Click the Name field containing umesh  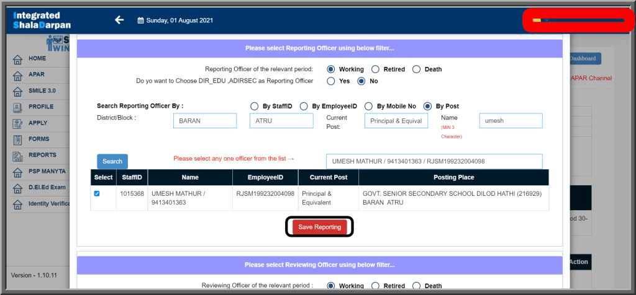(x=511, y=121)
